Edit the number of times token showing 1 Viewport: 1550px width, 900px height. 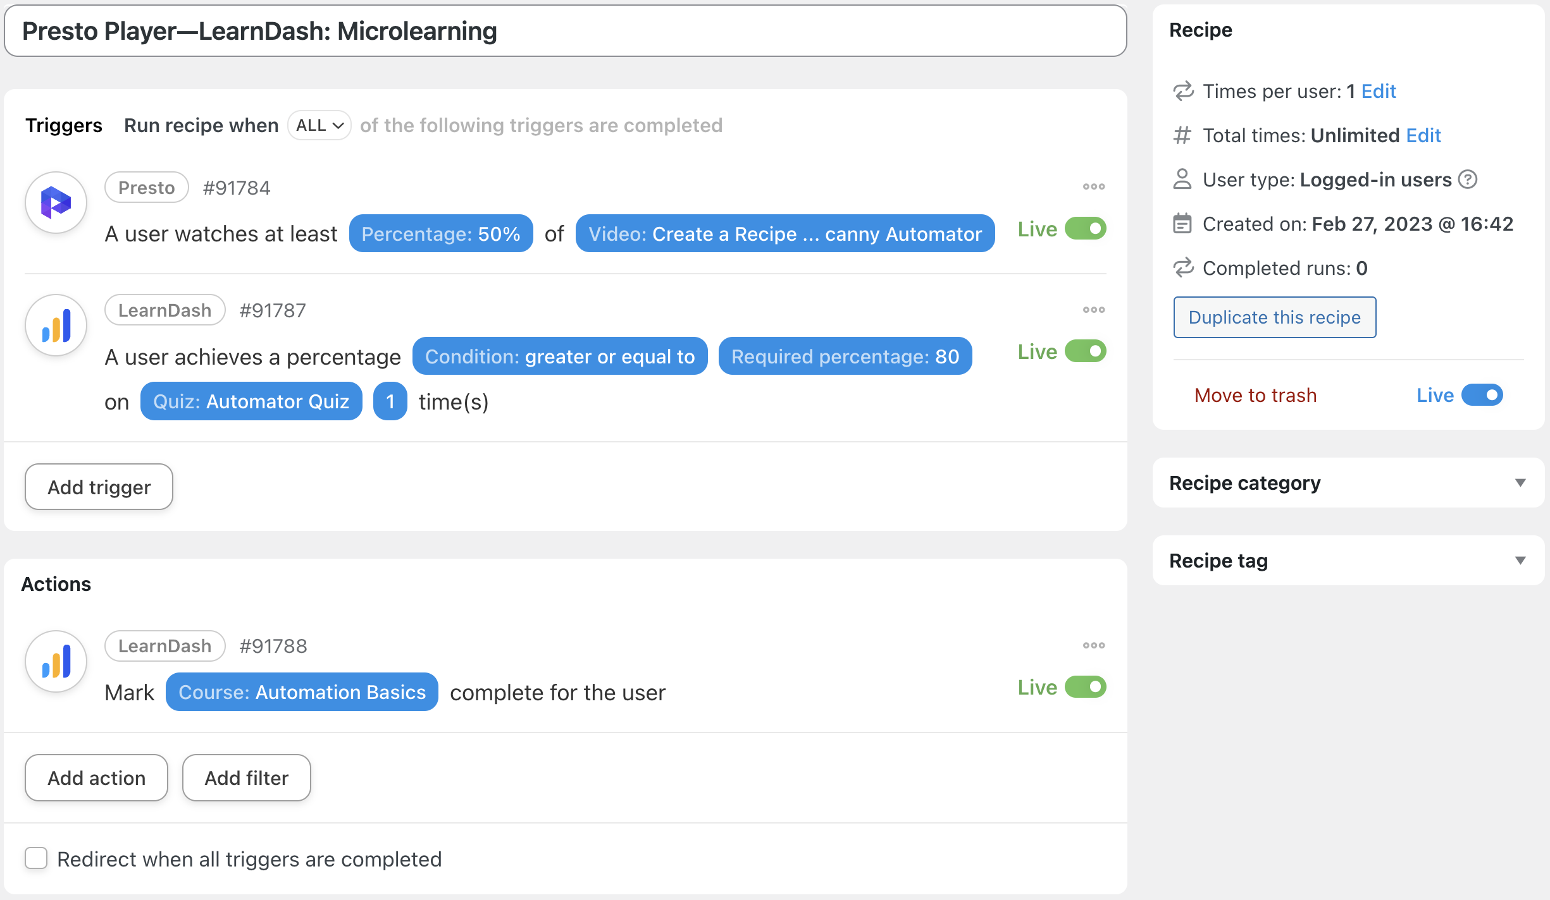pyautogui.click(x=390, y=401)
